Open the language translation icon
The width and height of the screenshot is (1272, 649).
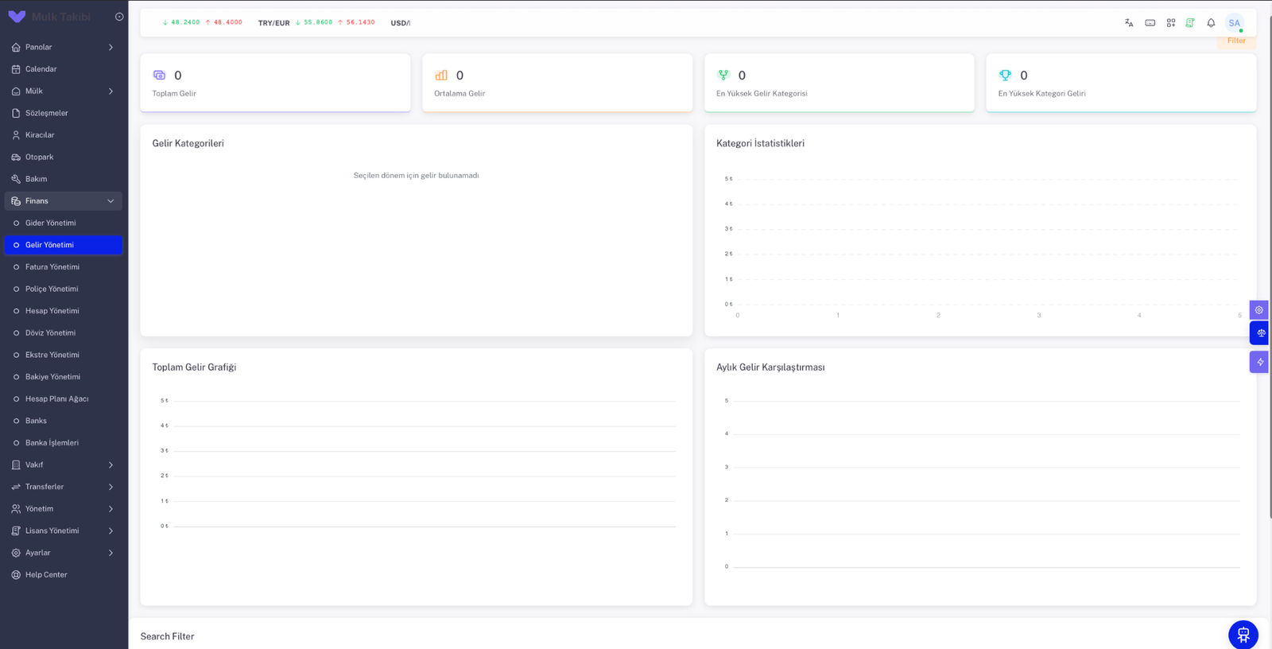coord(1129,23)
